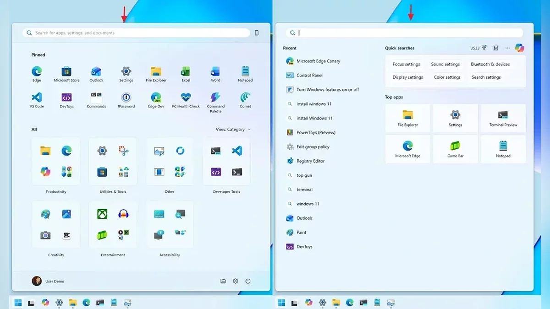
Task: Open Command Palette pinned icon
Action: 215,98
